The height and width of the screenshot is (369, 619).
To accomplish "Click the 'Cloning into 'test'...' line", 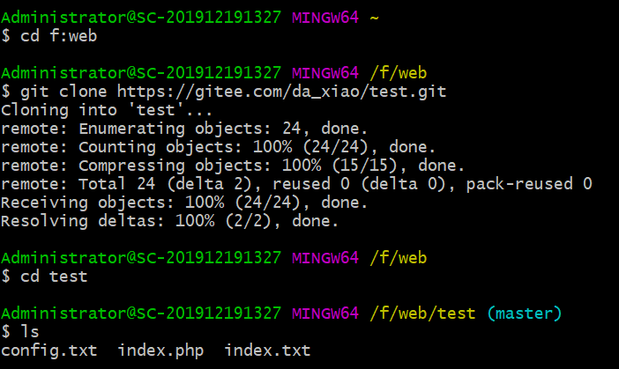I will click(x=107, y=110).
